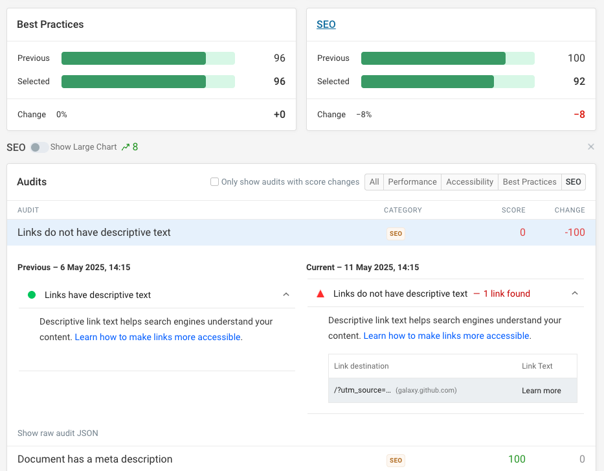Image resolution: width=604 pixels, height=471 pixels.
Task: Click the Learn more link text in table
Action: [x=541, y=391]
